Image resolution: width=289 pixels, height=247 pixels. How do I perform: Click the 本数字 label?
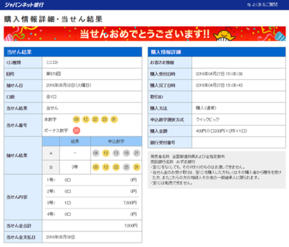tap(50, 119)
